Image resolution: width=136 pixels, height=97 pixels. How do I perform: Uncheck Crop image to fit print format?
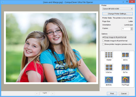(103, 37)
